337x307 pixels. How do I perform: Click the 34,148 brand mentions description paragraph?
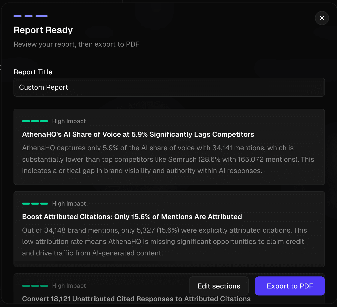tap(164, 242)
